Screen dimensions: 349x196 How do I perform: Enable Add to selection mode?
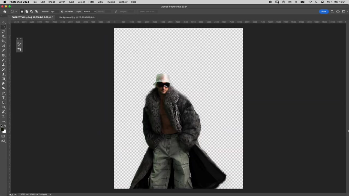pyautogui.click(x=27, y=12)
